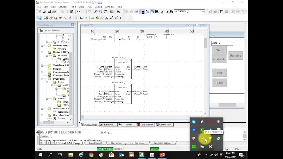Collapse the Animation Tables node

click(x=42, y=109)
